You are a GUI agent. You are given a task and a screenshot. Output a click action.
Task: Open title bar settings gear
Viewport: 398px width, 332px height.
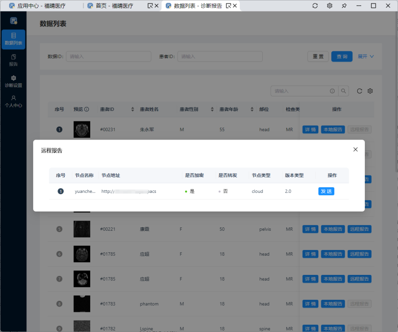tap(329, 6)
